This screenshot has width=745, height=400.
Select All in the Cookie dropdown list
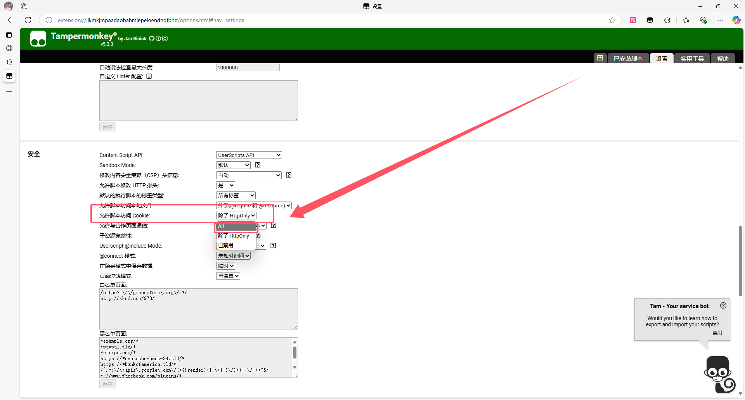tap(236, 226)
